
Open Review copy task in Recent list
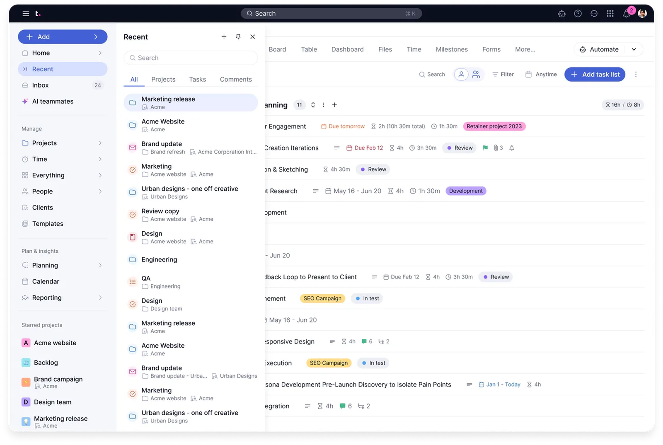191,215
